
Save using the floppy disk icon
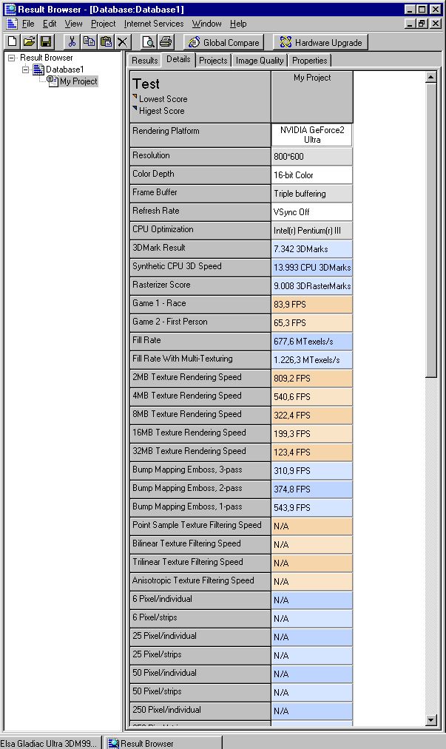(x=45, y=42)
